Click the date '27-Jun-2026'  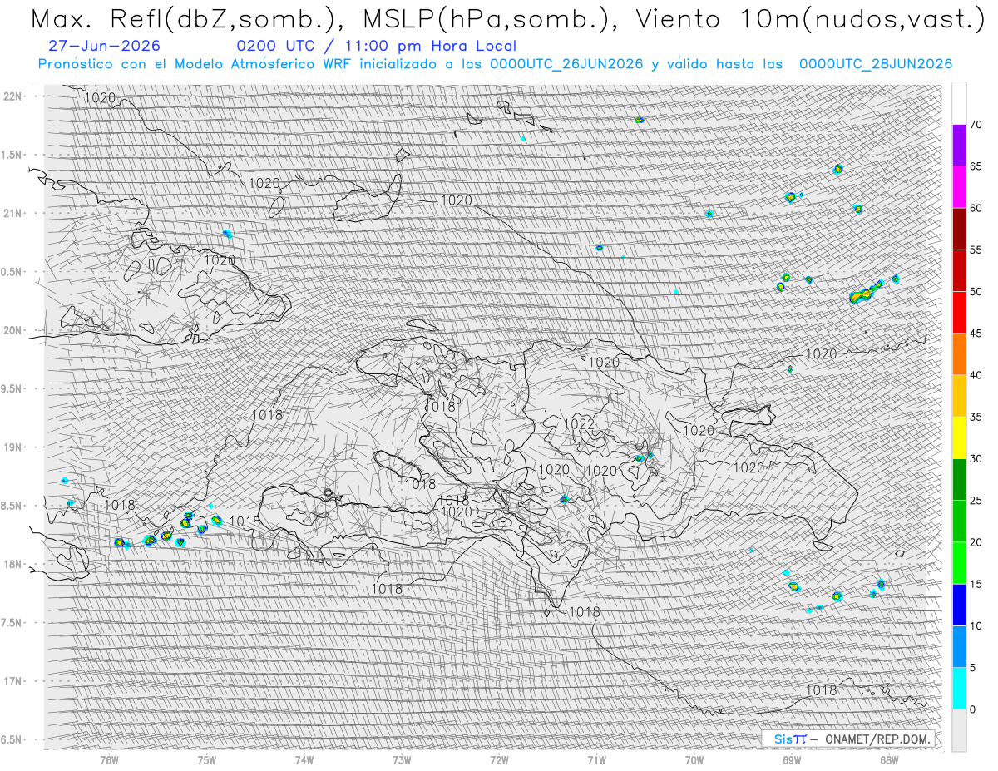pos(105,47)
